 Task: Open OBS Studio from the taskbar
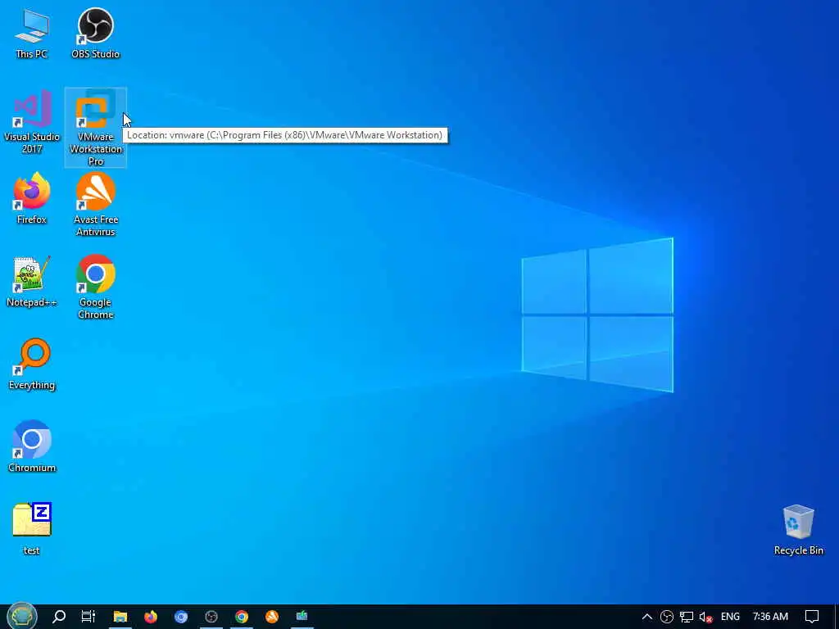pos(211,617)
